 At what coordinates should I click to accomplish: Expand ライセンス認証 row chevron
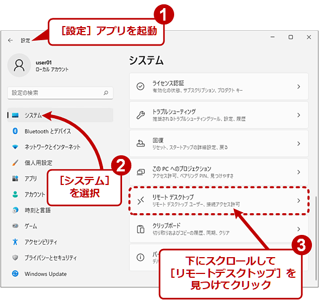tap(298, 87)
